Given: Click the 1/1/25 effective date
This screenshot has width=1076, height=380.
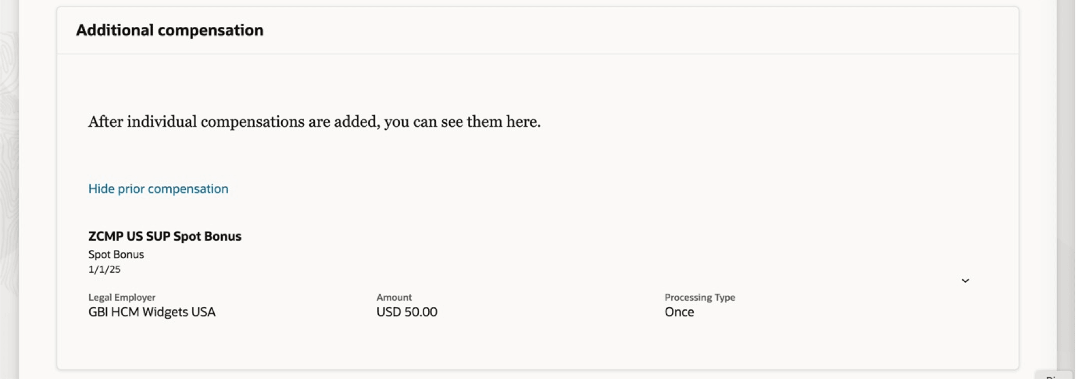Looking at the screenshot, I should point(104,269).
